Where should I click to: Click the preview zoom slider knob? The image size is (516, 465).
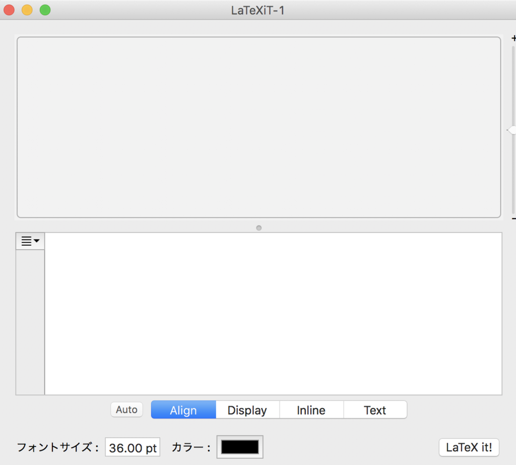(x=512, y=130)
